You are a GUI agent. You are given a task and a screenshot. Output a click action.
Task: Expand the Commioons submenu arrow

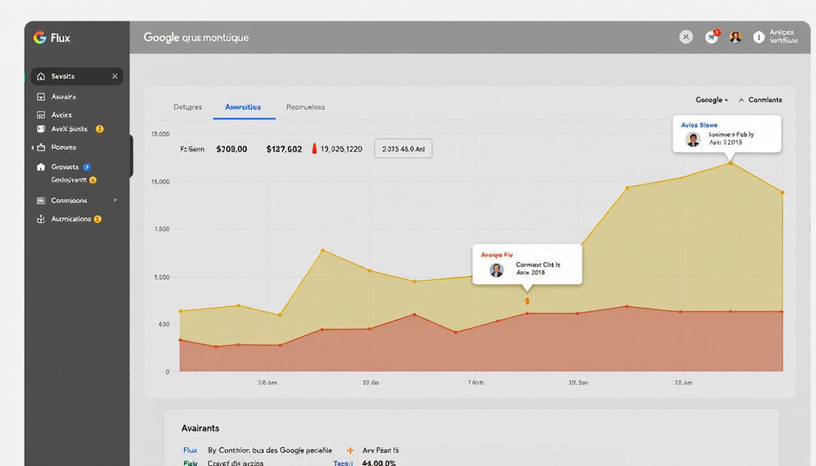tap(115, 200)
